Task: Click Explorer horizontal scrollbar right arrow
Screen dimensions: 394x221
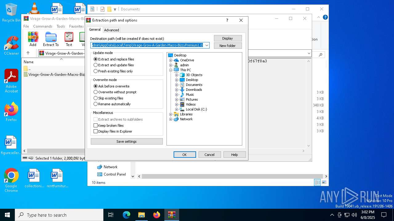Action: [x=326, y=176]
